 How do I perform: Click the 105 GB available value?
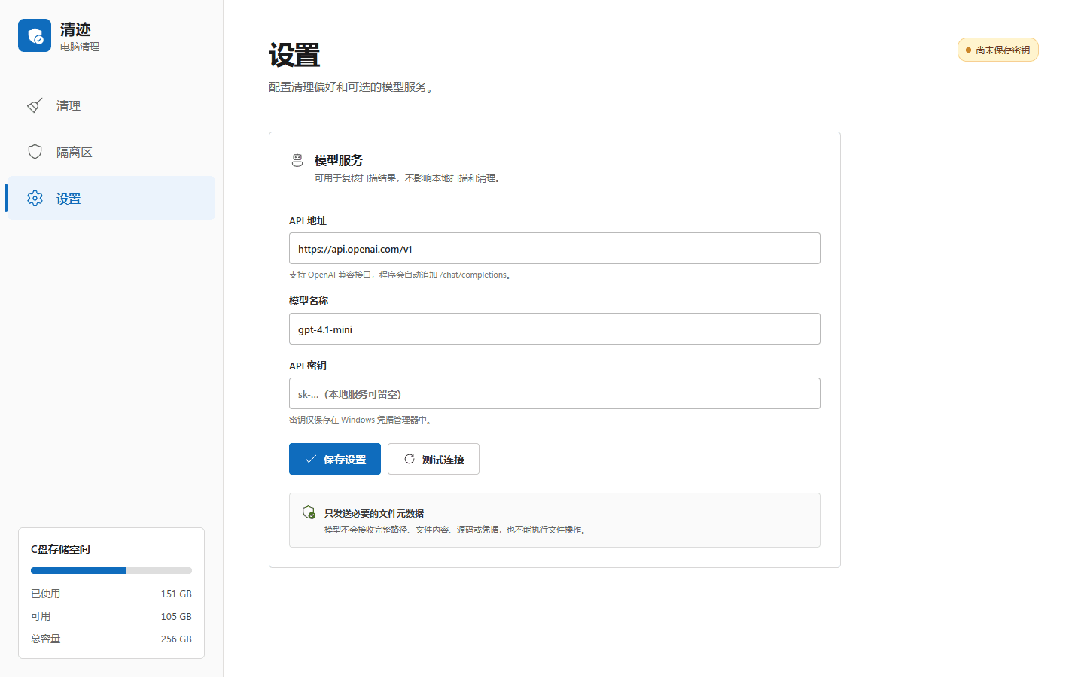[176, 616]
